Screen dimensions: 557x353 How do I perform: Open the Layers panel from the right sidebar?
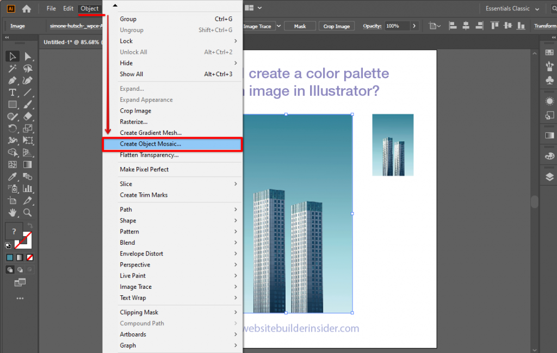coord(549,175)
